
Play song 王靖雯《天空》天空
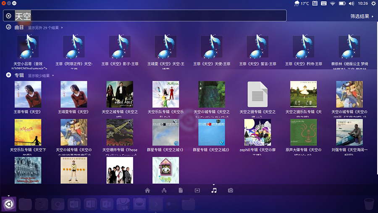[166, 51]
